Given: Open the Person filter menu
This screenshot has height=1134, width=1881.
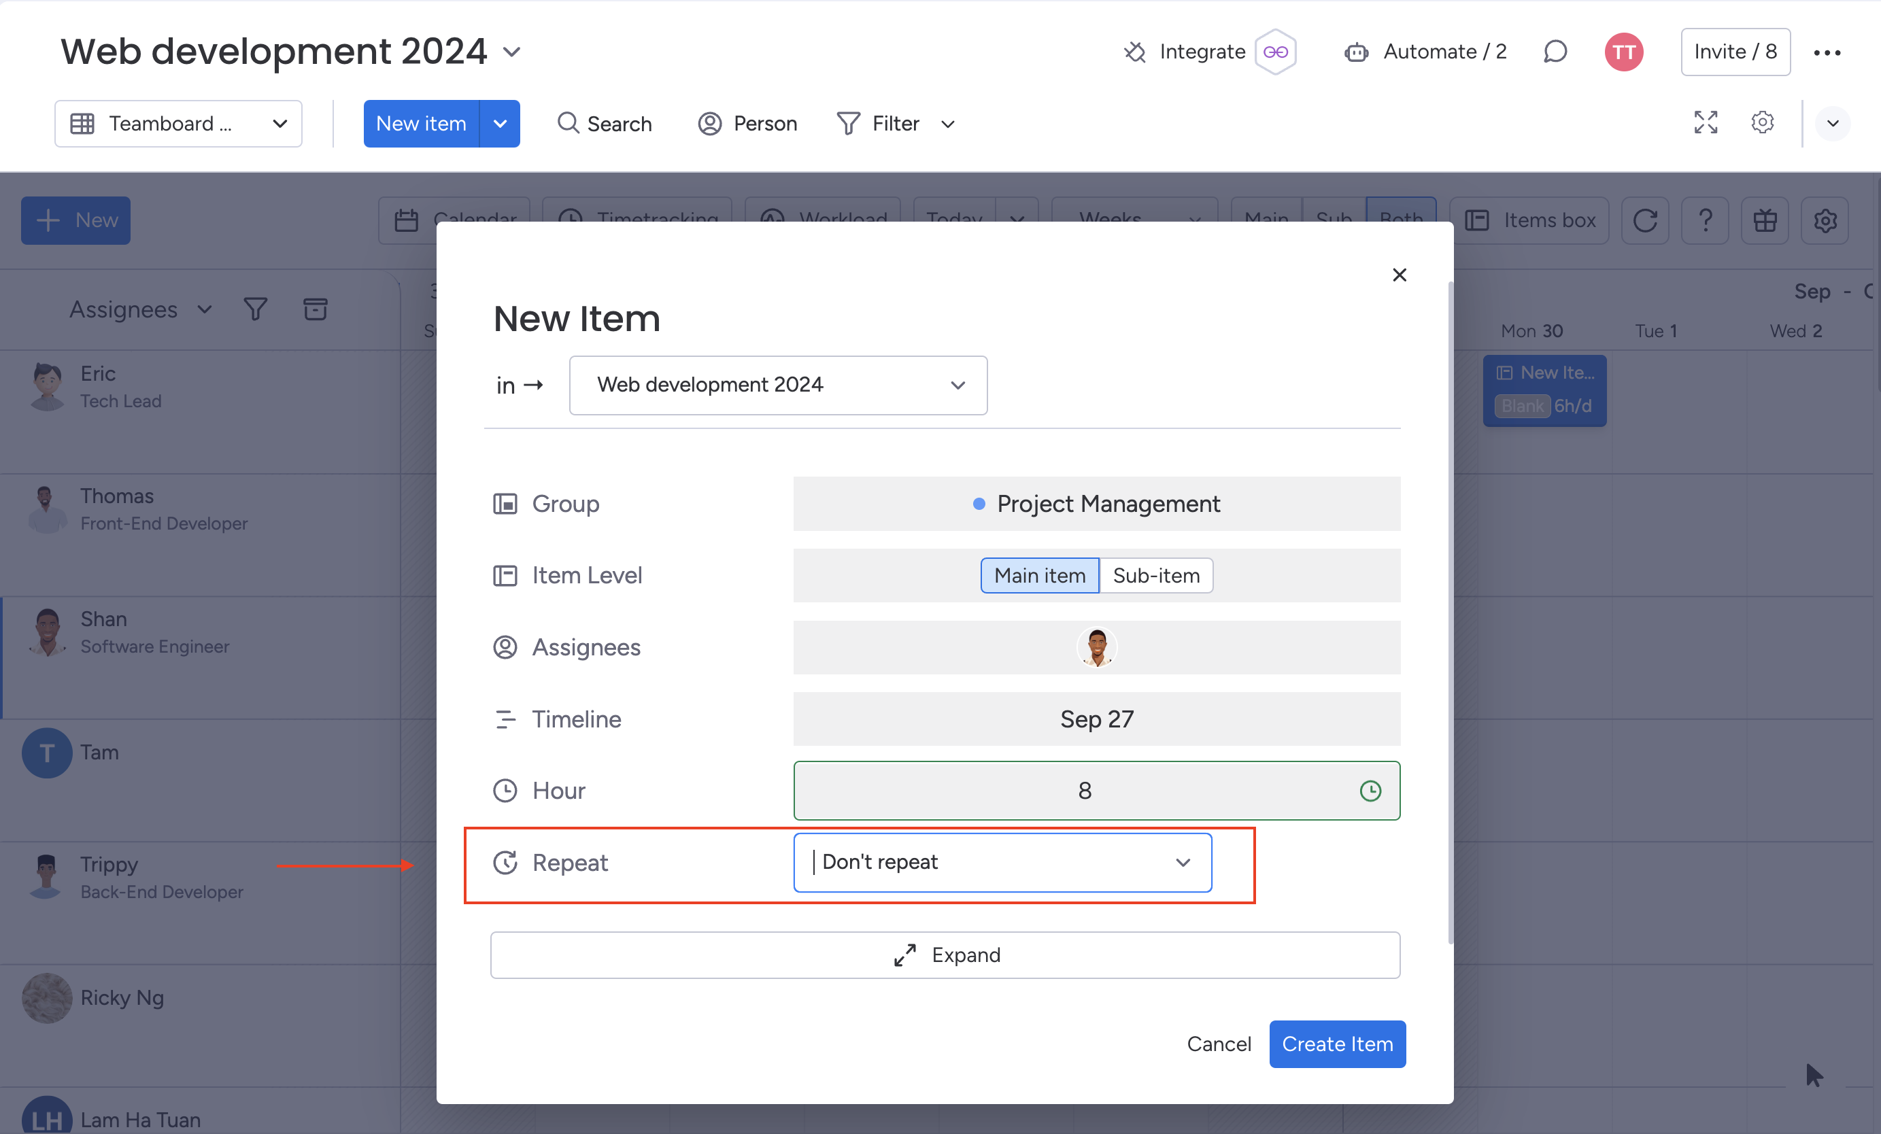Looking at the screenshot, I should [747, 124].
